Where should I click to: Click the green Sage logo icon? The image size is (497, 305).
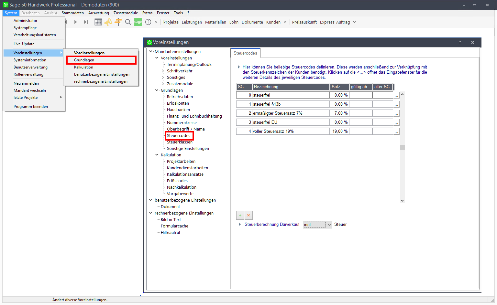(x=138, y=22)
